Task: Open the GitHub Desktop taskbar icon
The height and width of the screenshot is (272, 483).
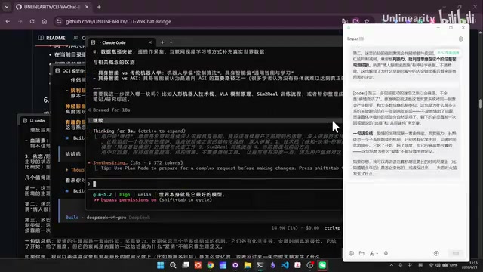Action: tap(235, 265)
